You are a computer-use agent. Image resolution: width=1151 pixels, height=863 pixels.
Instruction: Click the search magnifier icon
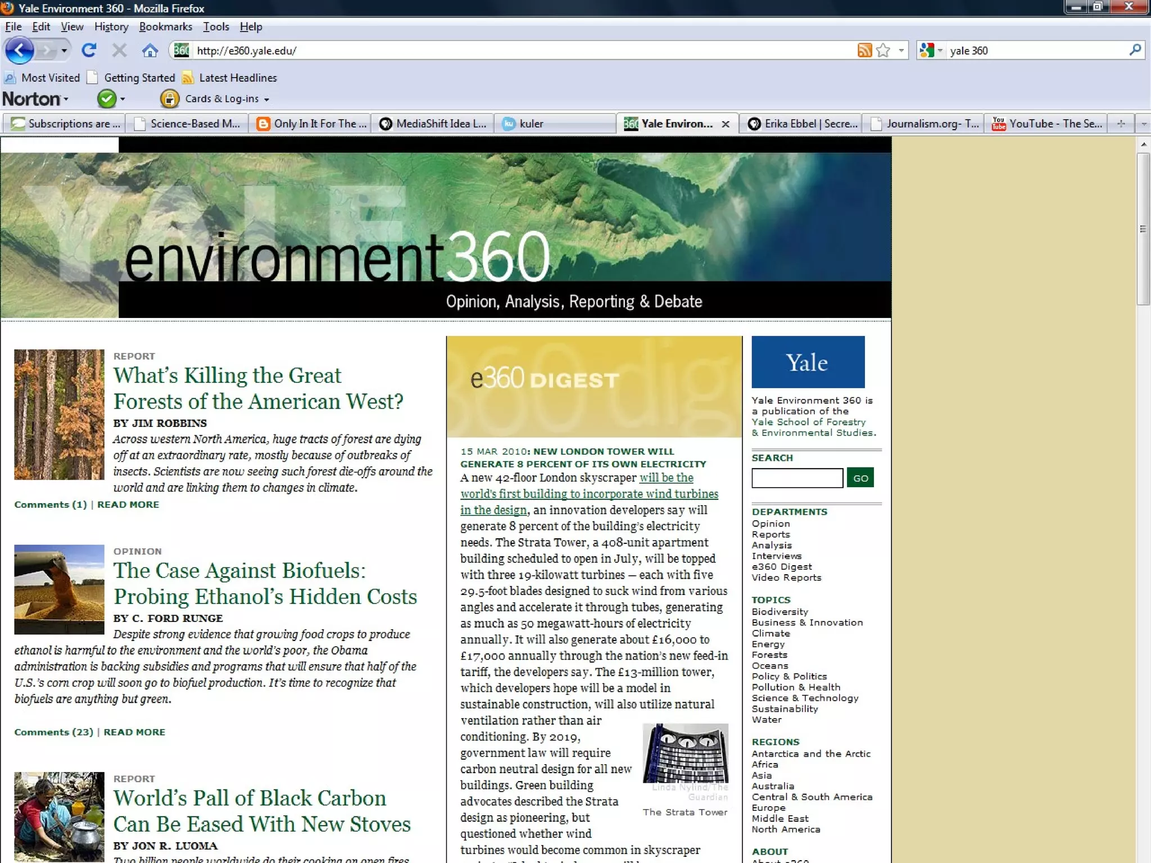pos(1135,50)
